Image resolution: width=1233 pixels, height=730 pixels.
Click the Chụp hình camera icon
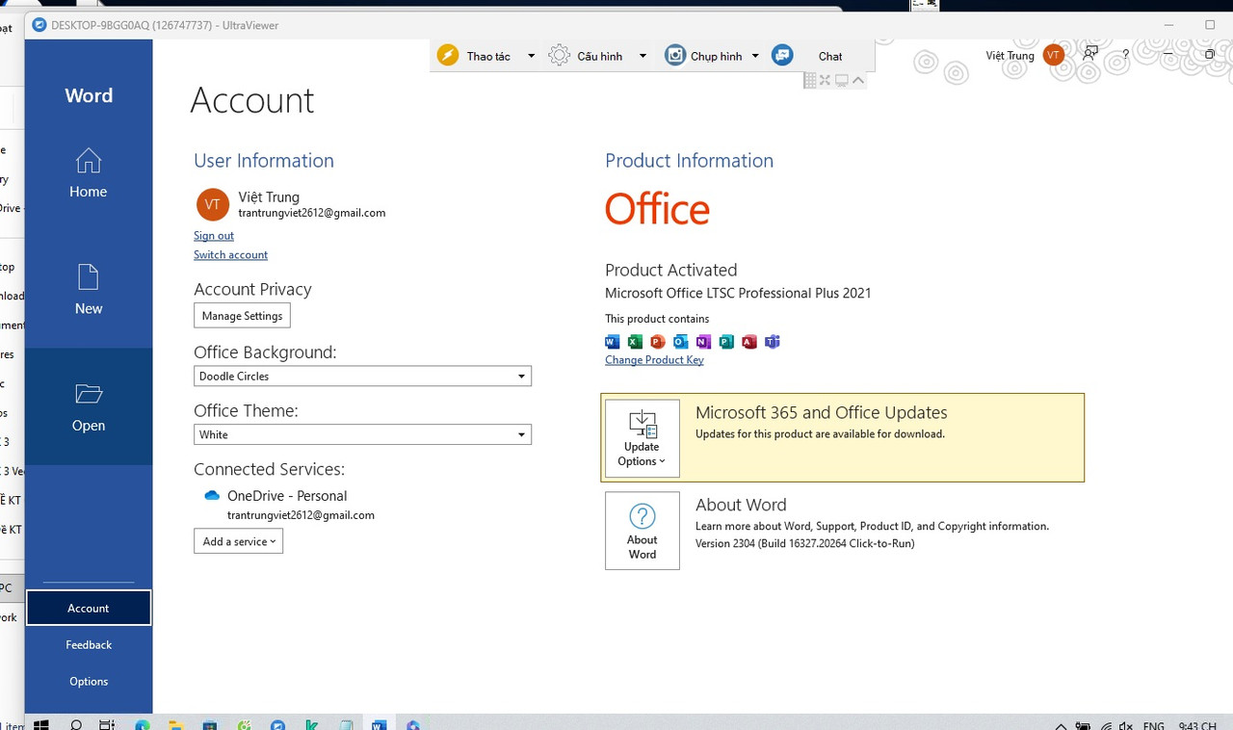pos(676,56)
